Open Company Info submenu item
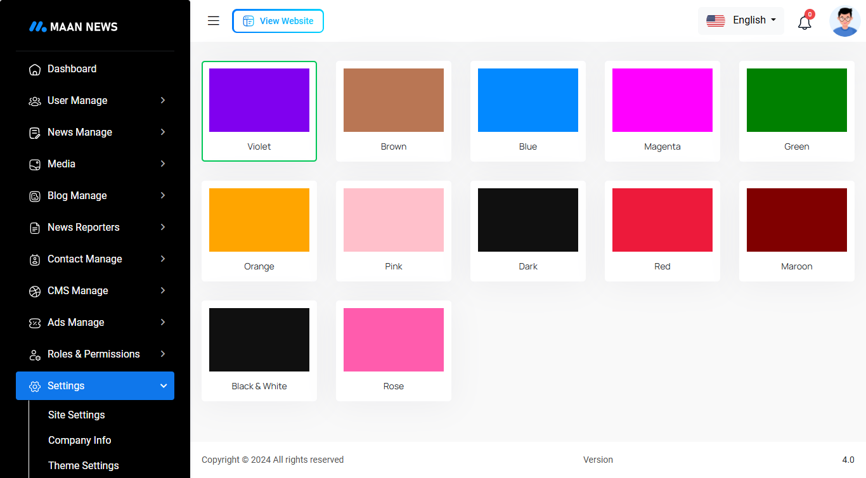Screen dimensions: 866x478 tap(80, 440)
